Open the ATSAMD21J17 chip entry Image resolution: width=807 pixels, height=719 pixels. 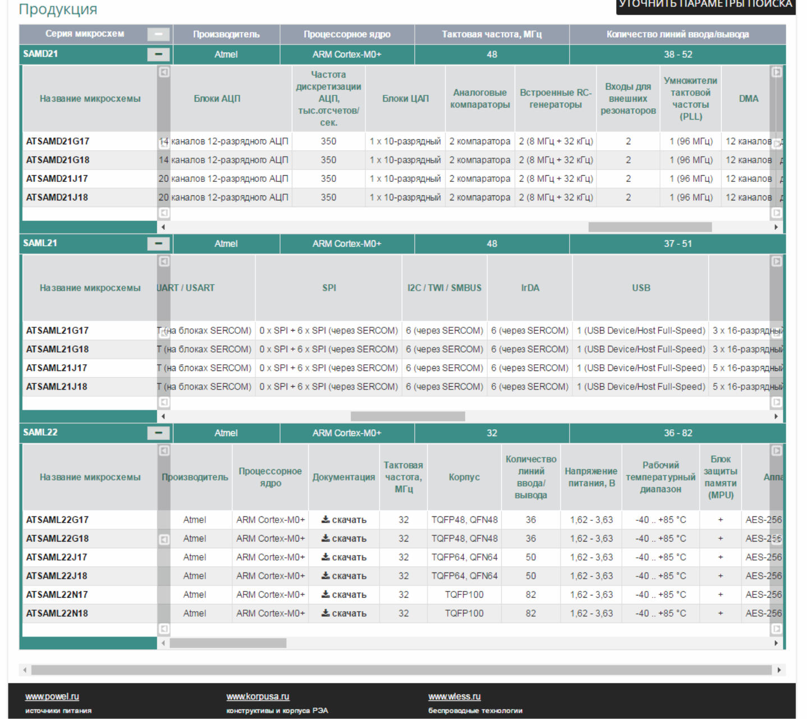pos(57,178)
